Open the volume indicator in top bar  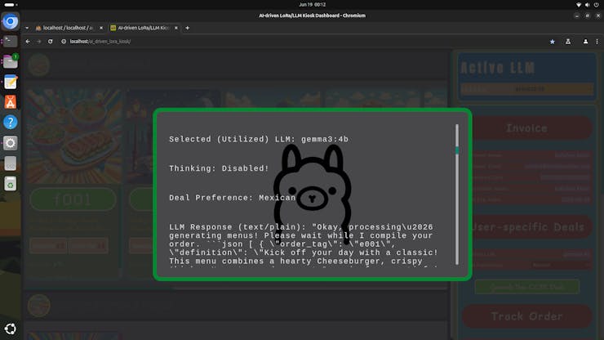(587, 5)
